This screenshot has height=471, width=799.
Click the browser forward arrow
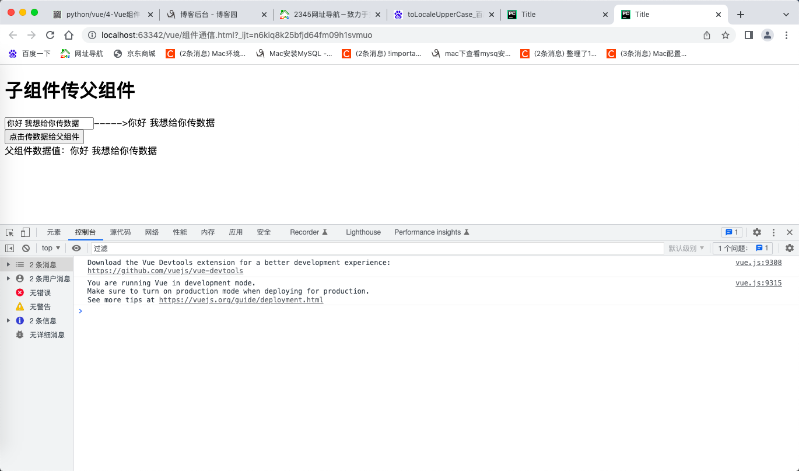pos(31,35)
